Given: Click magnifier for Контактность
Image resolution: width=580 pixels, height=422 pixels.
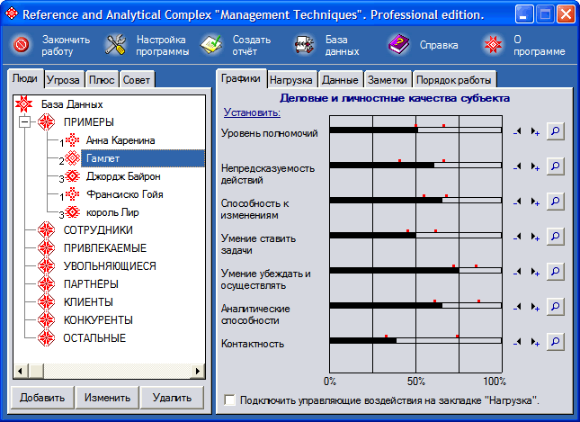Looking at the screenshot, I should pos(555,342).
